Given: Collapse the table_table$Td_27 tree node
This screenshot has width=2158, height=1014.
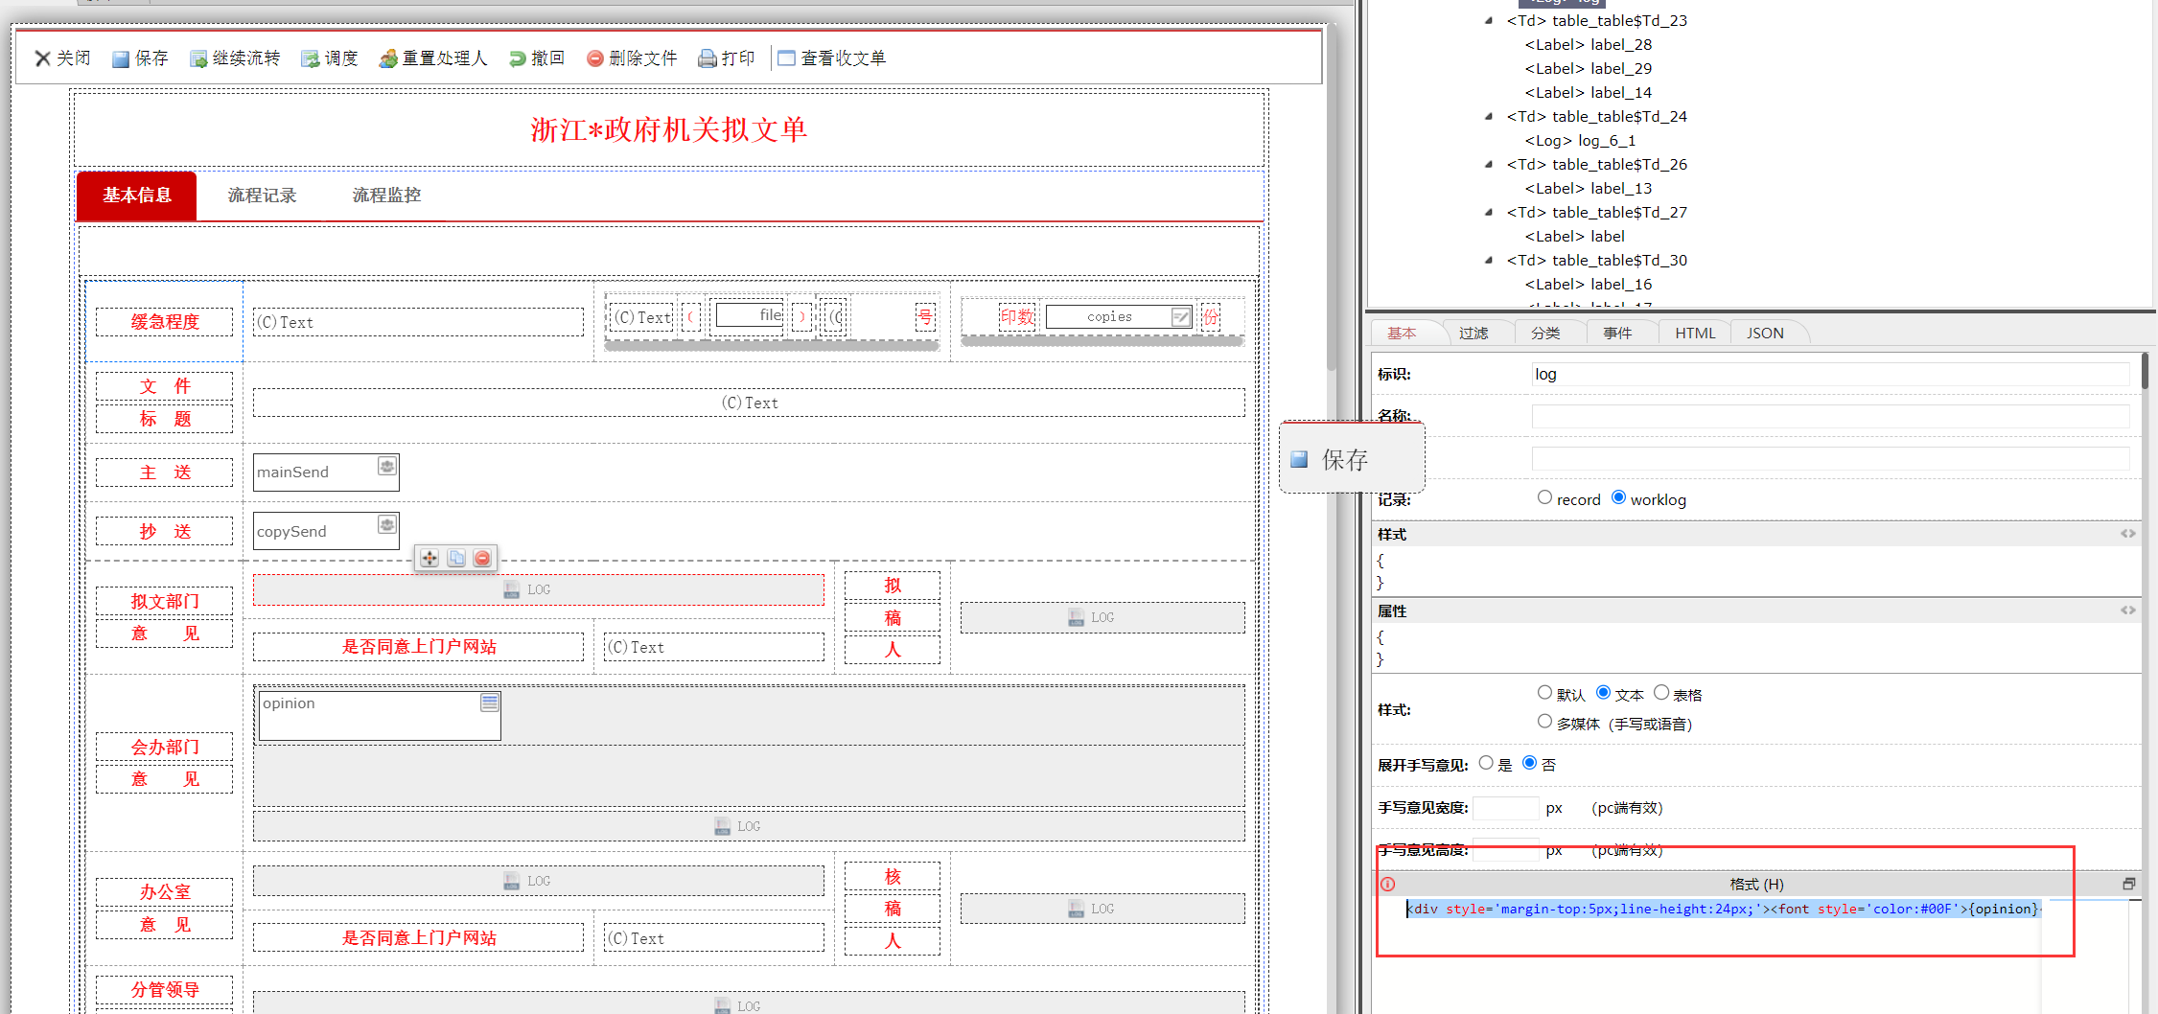Looking at the screenshot, I should pyautogui.click(x=1489, y=213).
